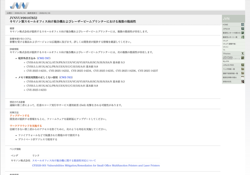Image resolution: width=250 pixels, height=175 pixels.
Task: Click 境界外書き込み bullet text
Action: tap(27, 58)
